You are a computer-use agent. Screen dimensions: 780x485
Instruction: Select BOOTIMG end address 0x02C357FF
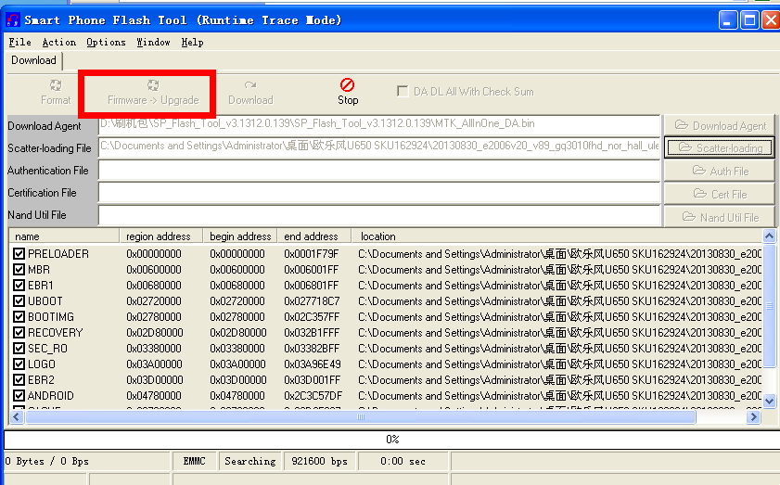pos(312,317)
